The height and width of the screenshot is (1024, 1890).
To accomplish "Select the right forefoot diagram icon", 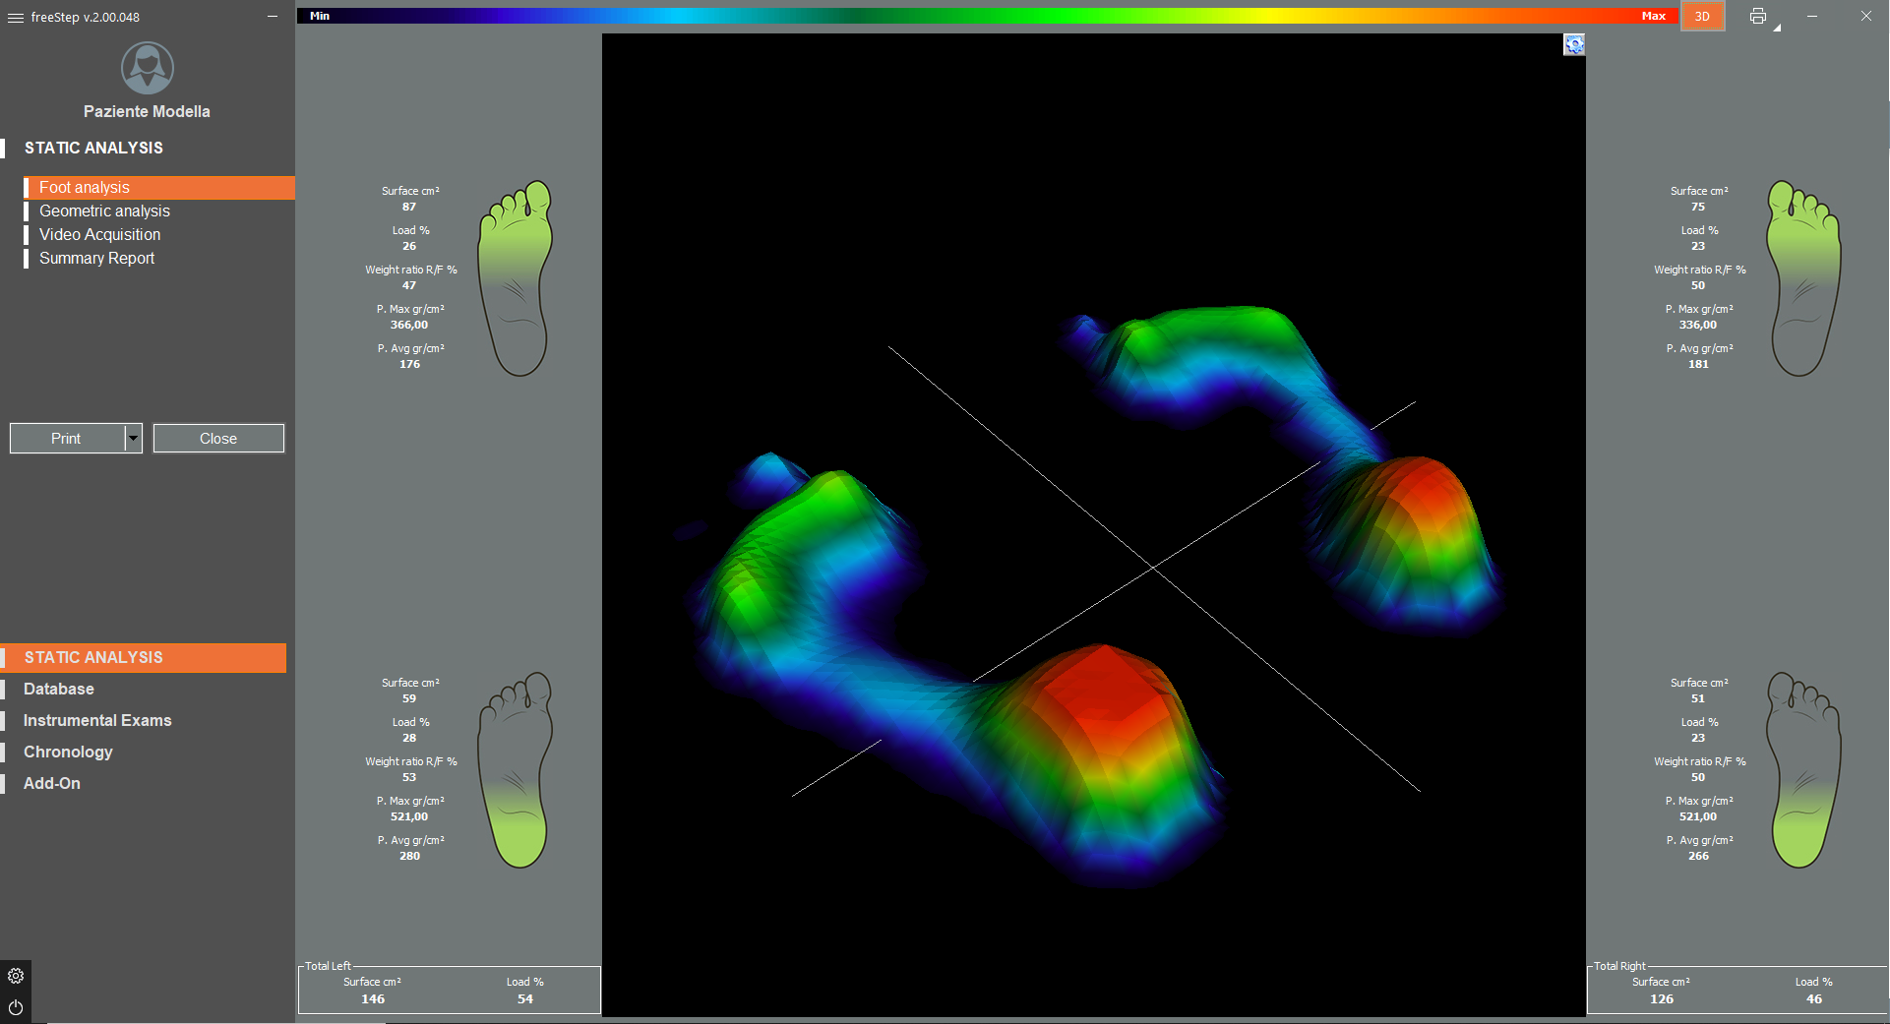I will point(1802,277).
